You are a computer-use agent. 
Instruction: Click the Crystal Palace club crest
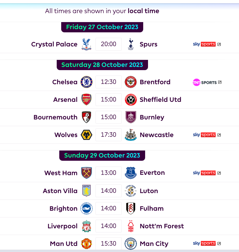(x=87, y=44)
